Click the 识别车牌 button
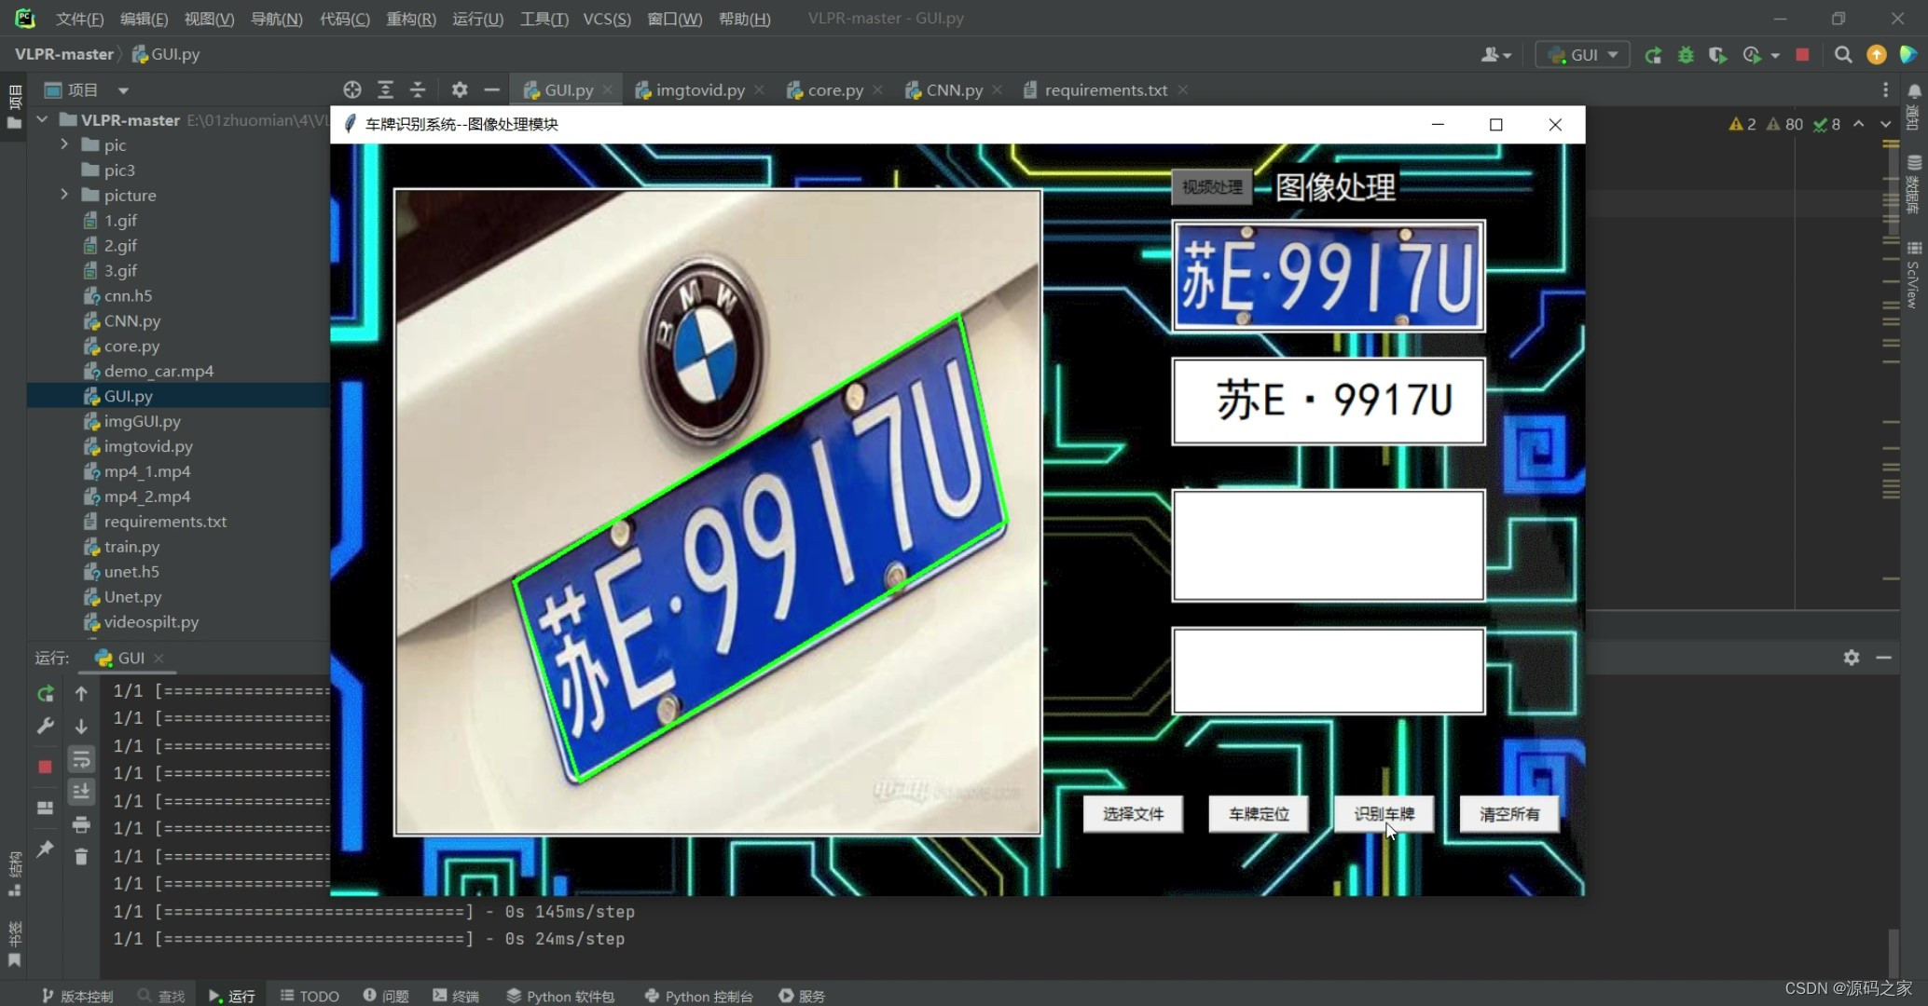The height and width of the screenshot is (1006, 1928). (1384, 814)
